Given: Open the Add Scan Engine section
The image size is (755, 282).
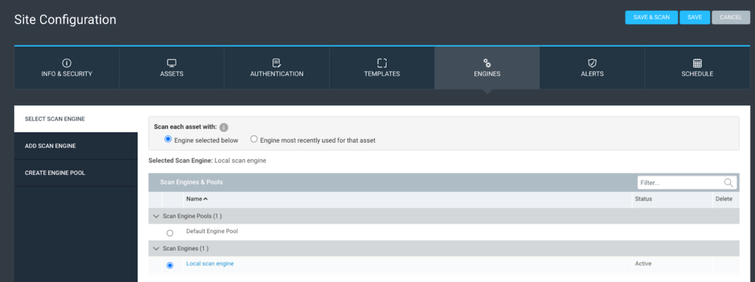Looking at the screenshot, I should 50,146.
